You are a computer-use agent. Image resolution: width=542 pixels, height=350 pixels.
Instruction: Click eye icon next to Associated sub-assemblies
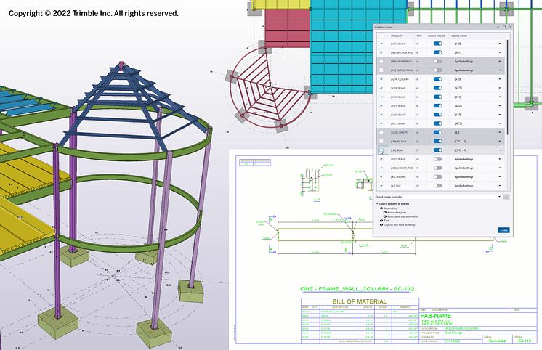(385, 216)
